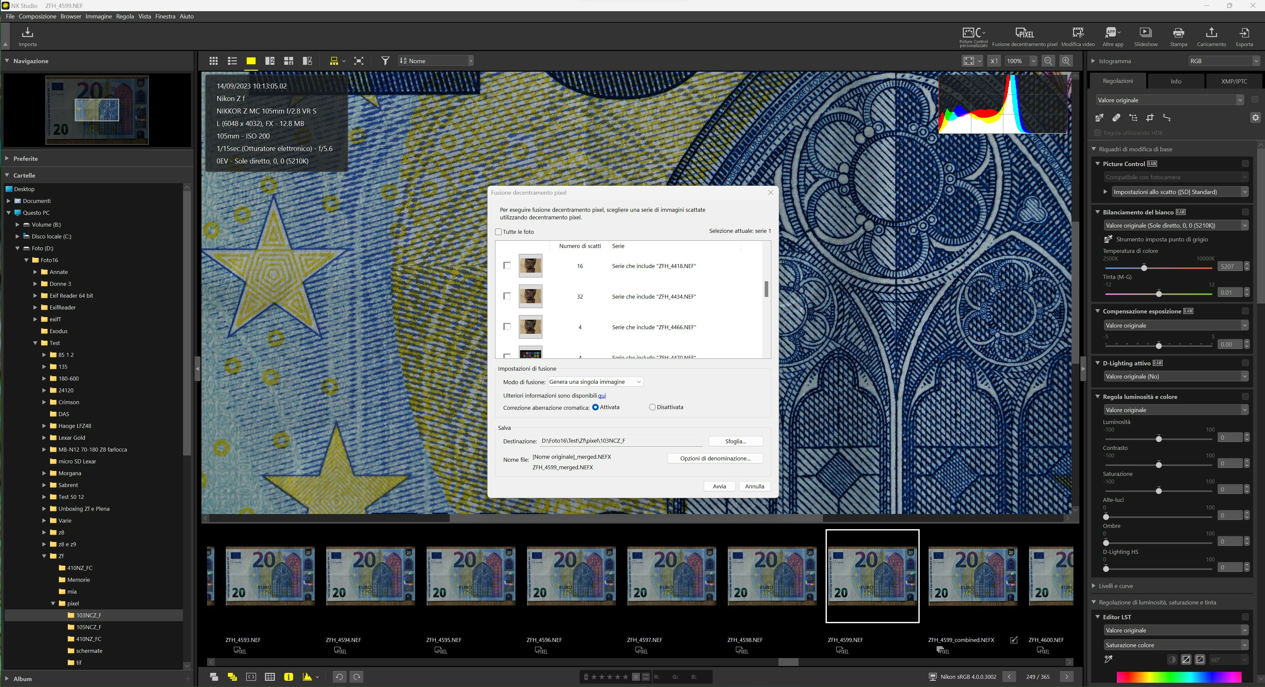
Task: Rotate image counterclockwise
Action: [339, 677]
